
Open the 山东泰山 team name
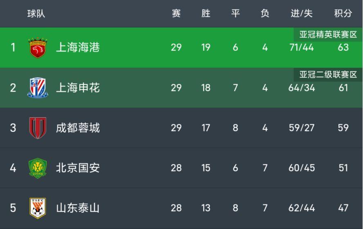78,208
